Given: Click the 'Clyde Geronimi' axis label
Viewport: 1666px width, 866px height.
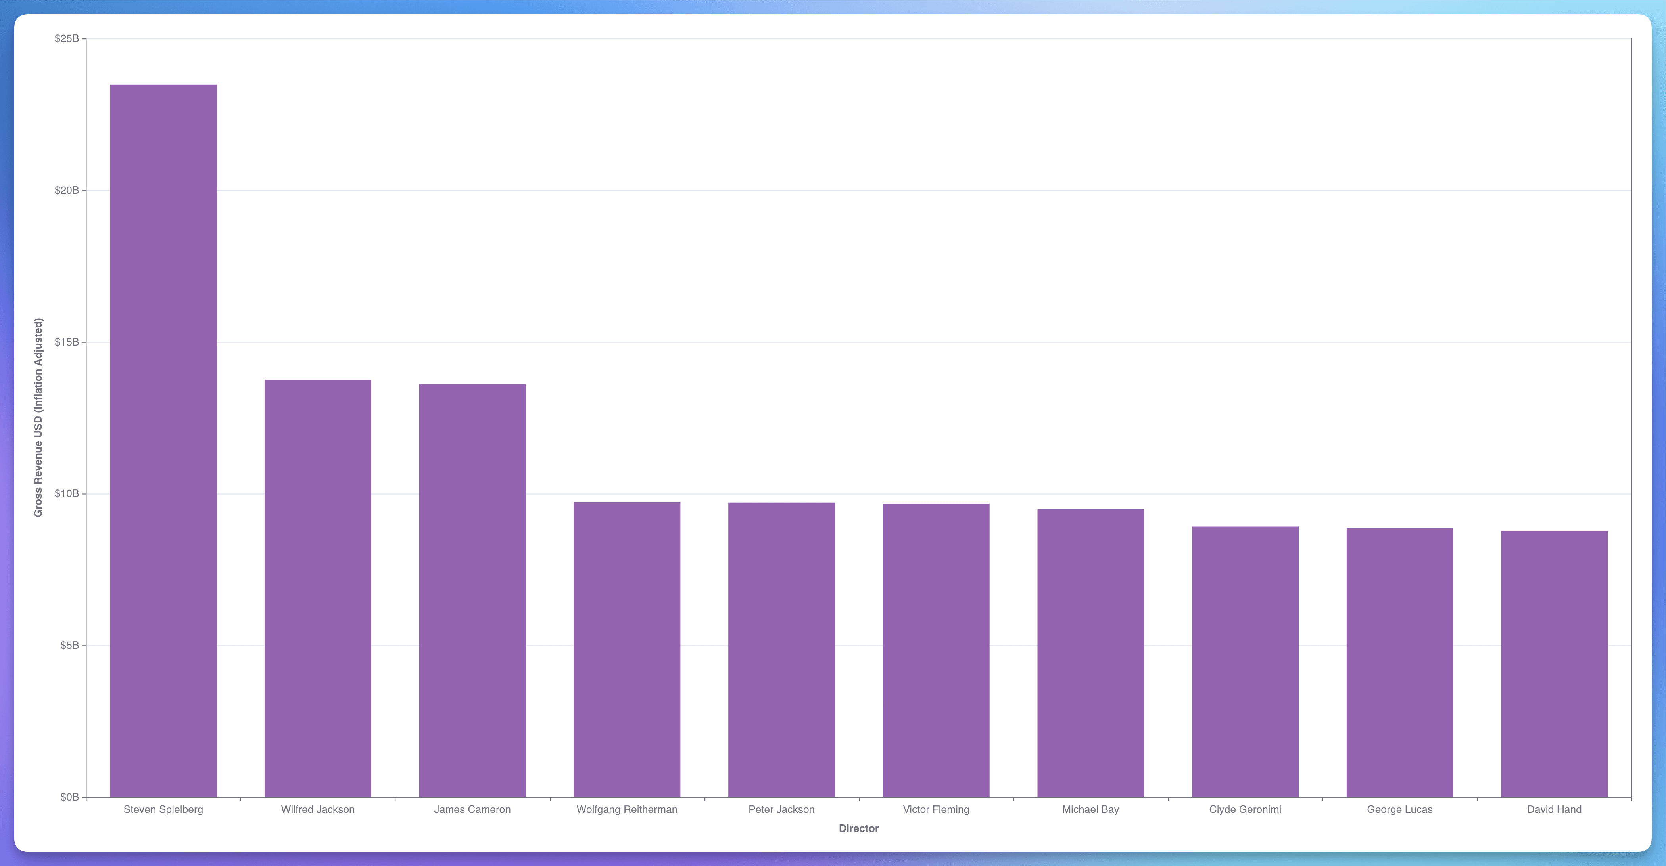Looking at the screenshot, I should (x=1245, y=810).
